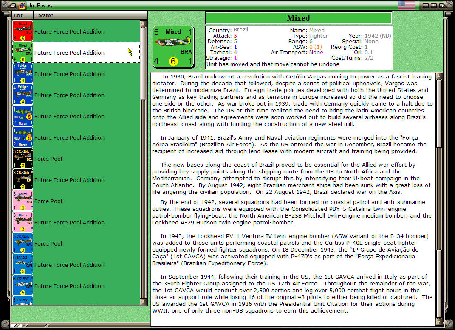455x330 pixels.
Task: Select the green Brazilian Mixed counter in the list
Action: 23,52
